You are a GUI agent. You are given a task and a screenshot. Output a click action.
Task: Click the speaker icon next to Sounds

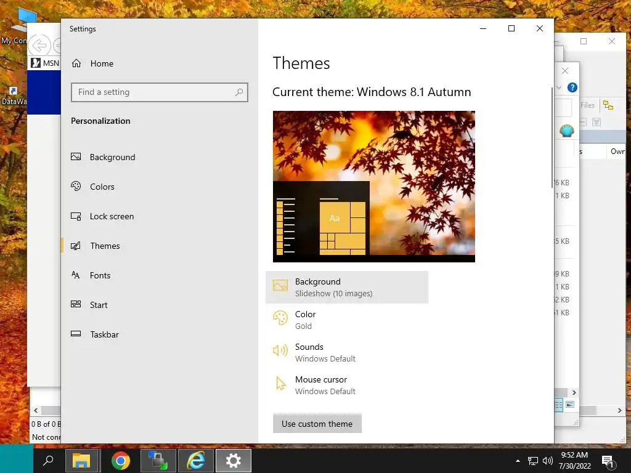(x=280, y=350)
